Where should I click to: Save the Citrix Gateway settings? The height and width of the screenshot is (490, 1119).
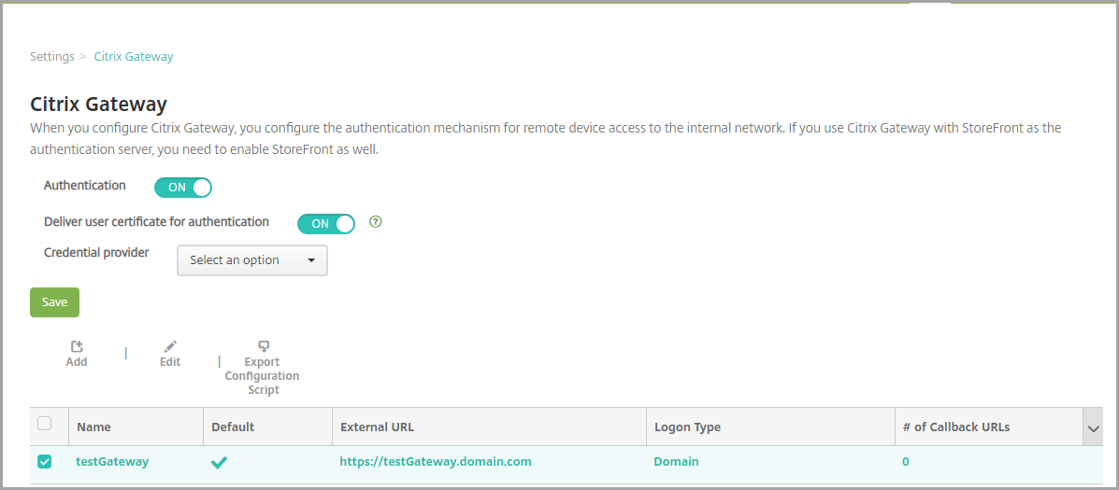[54, 302]
